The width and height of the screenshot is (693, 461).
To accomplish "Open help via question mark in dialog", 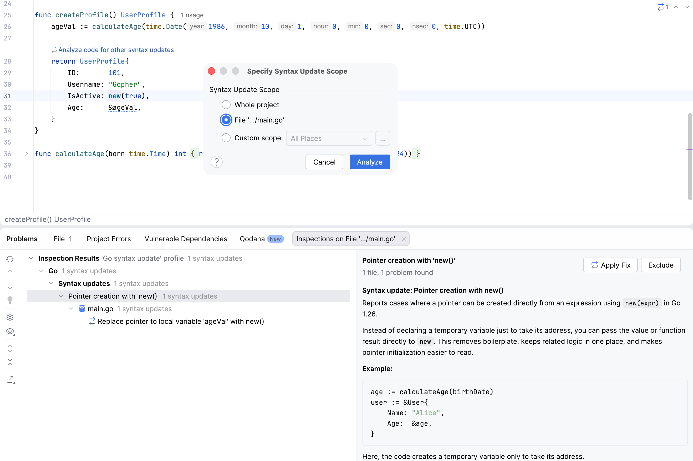I will click(217, 162).
